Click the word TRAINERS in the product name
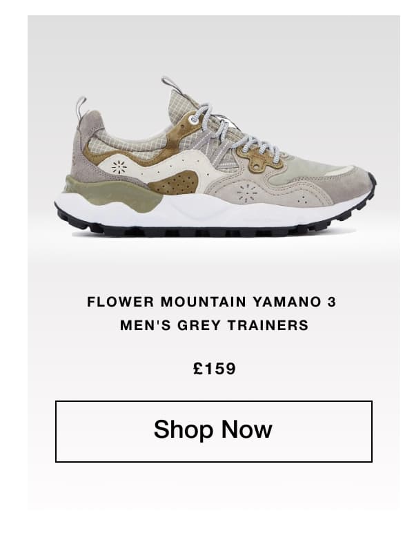The height and width of the screenshot is (540, 414). (x=268, y=325)
